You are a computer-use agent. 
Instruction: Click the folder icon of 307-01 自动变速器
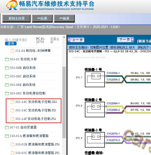coord(7,127)
